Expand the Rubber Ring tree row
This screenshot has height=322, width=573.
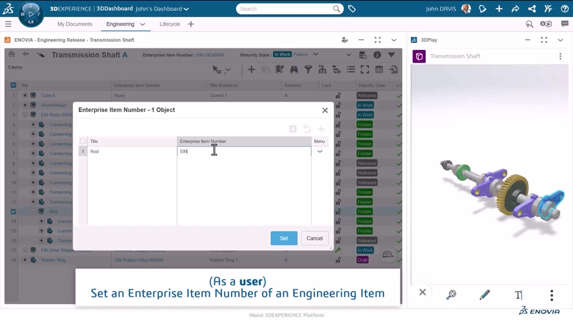pos(25,260)
